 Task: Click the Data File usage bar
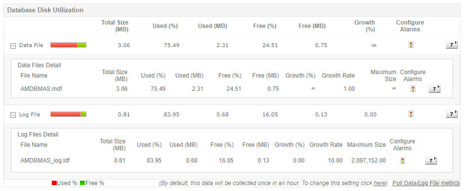(69, 45)
